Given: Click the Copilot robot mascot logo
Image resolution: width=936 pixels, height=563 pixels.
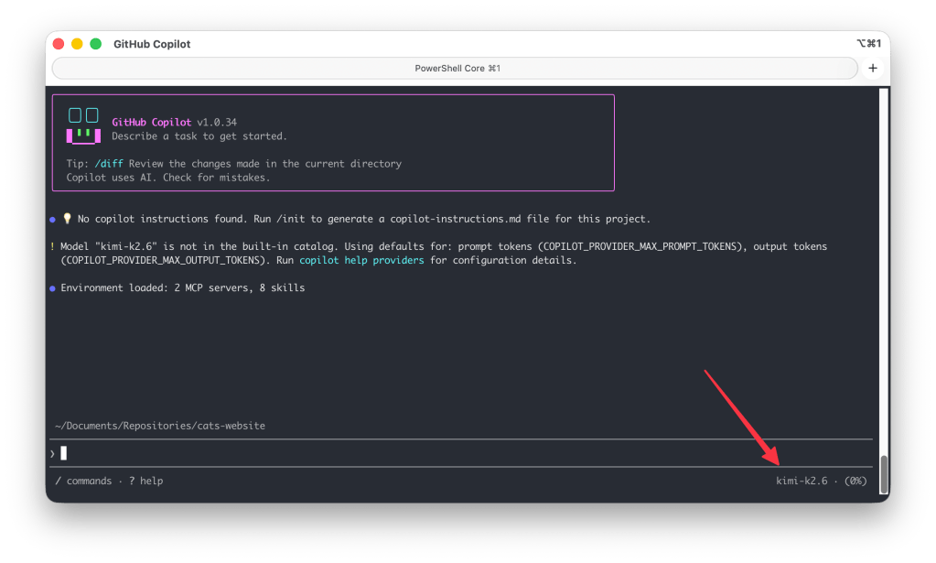Looking at the screenshot, I should (82, 125).
